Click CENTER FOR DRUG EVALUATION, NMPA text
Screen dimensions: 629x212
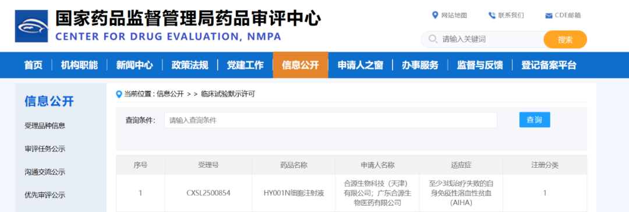coord(168,37)
